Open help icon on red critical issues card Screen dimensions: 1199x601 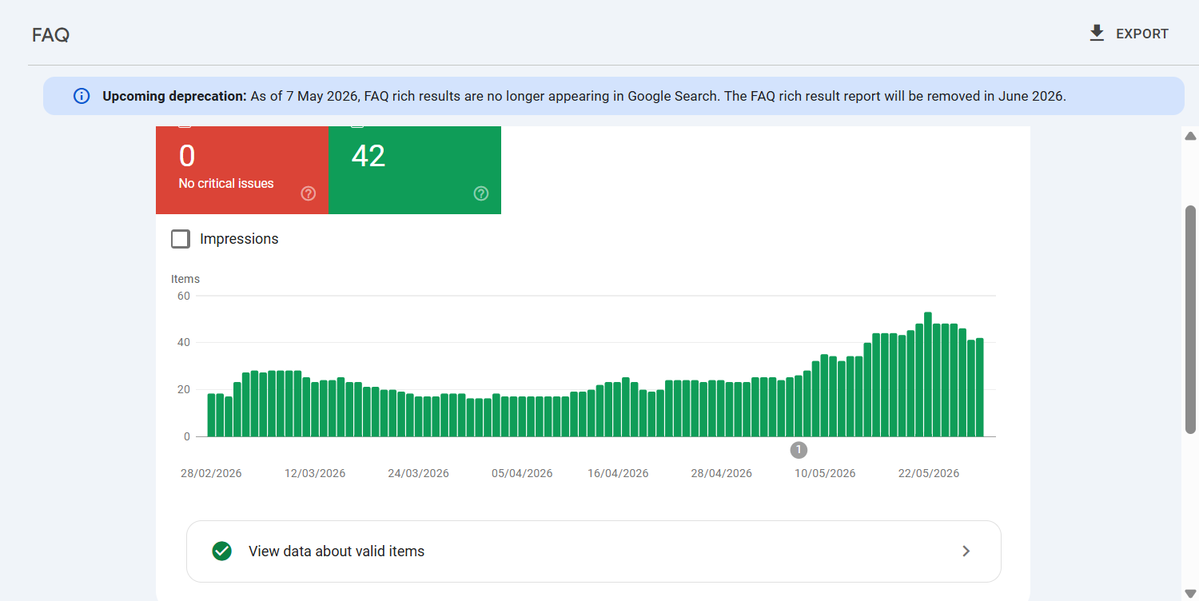tap(309, 193)
